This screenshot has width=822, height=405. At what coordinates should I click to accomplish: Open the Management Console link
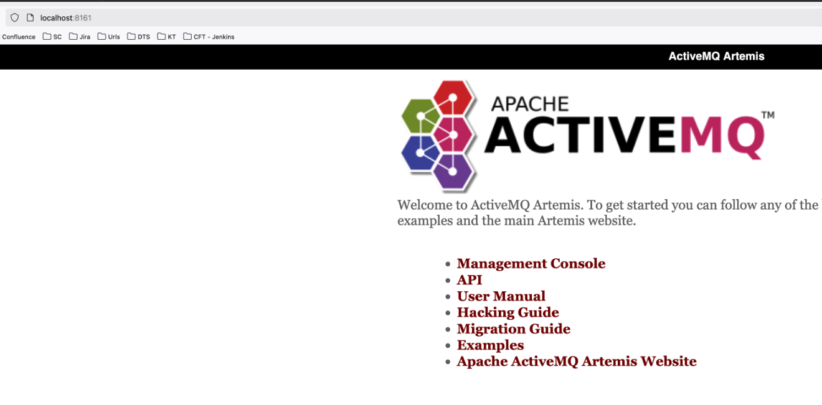531,264
